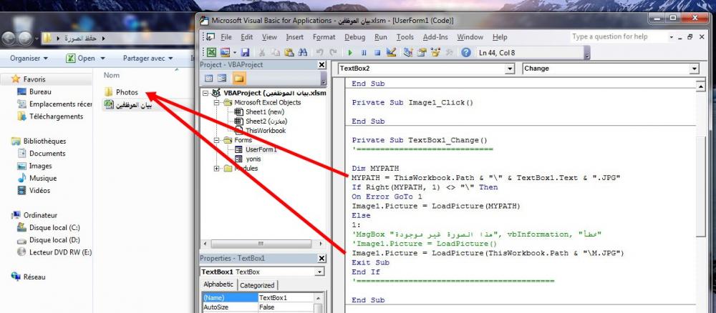Screen dimensions: 716x313
Task: Open the TextBox1 TextBox properties object dropdown
Action: 319,272
